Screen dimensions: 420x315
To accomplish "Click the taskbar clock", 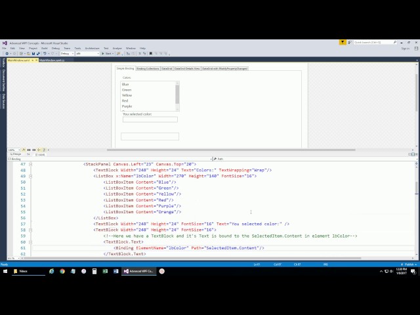I will point(401,271).
